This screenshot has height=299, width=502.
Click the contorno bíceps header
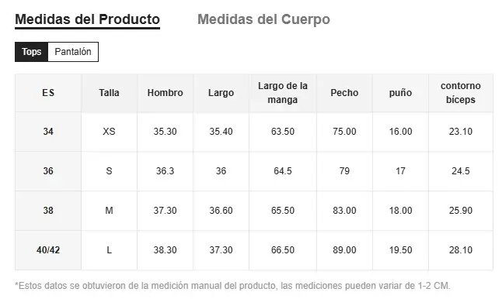click(x=460, y=93)
